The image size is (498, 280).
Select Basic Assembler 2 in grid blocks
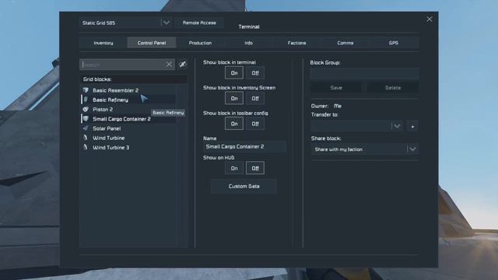(128, 90)
